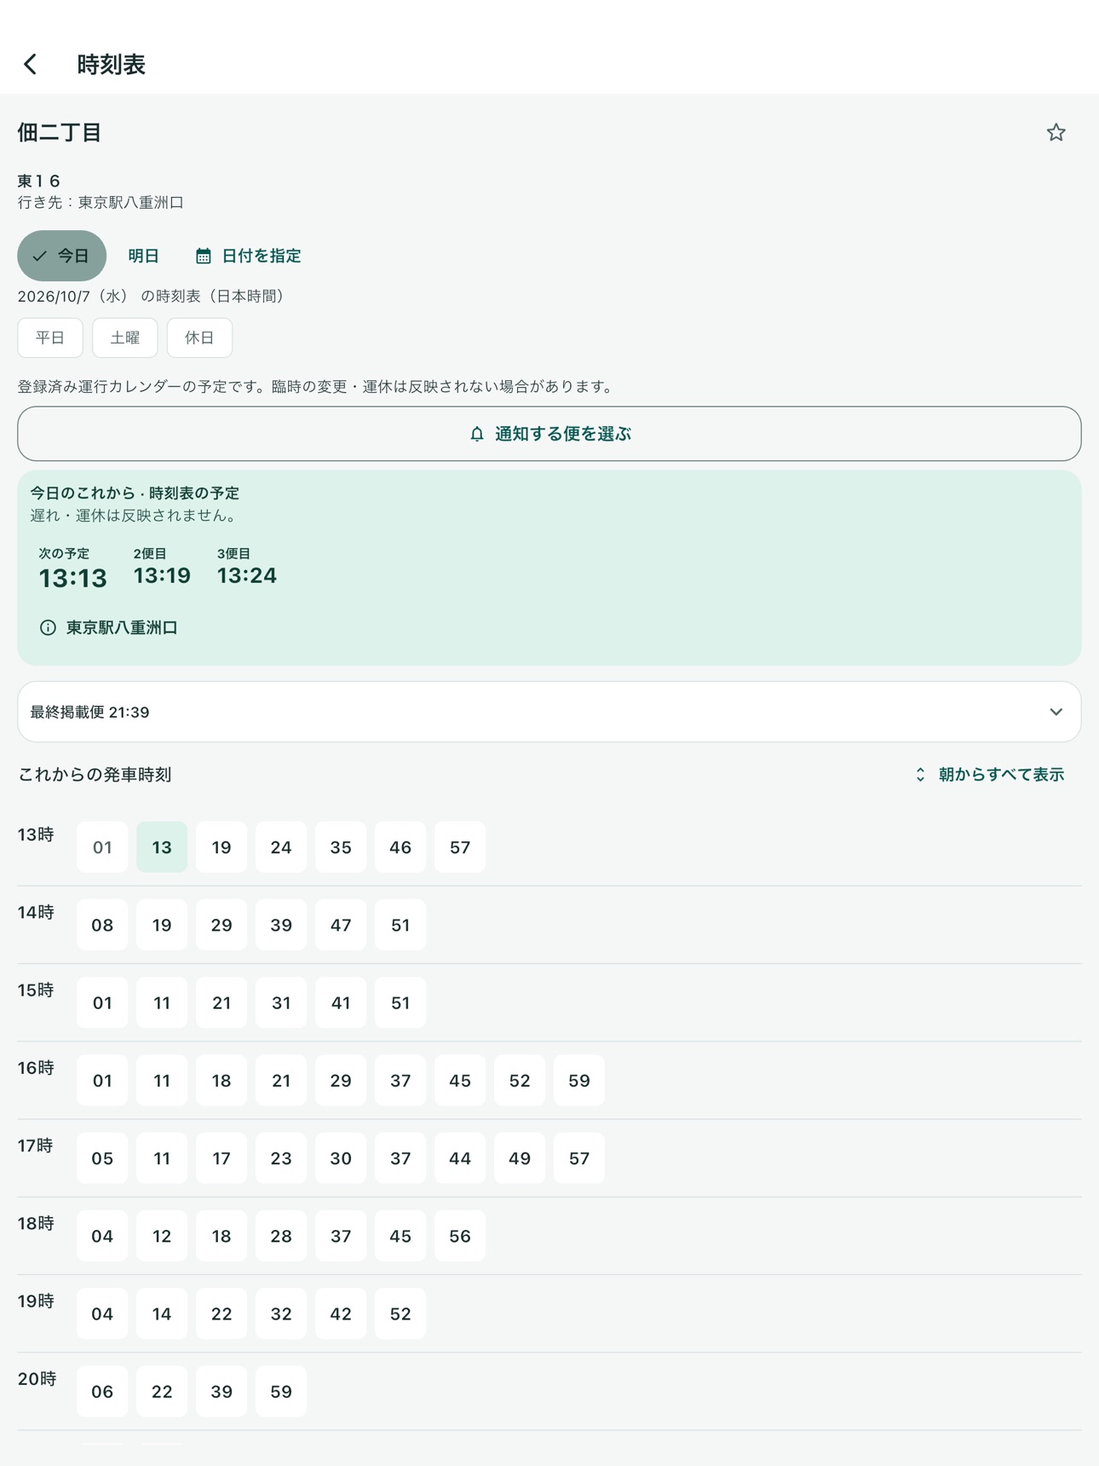Image resolution: width=1099 pixels, height=1466 pixels.
Task: Show all departures with 朝からすべて表示
Action: [989, 775]
